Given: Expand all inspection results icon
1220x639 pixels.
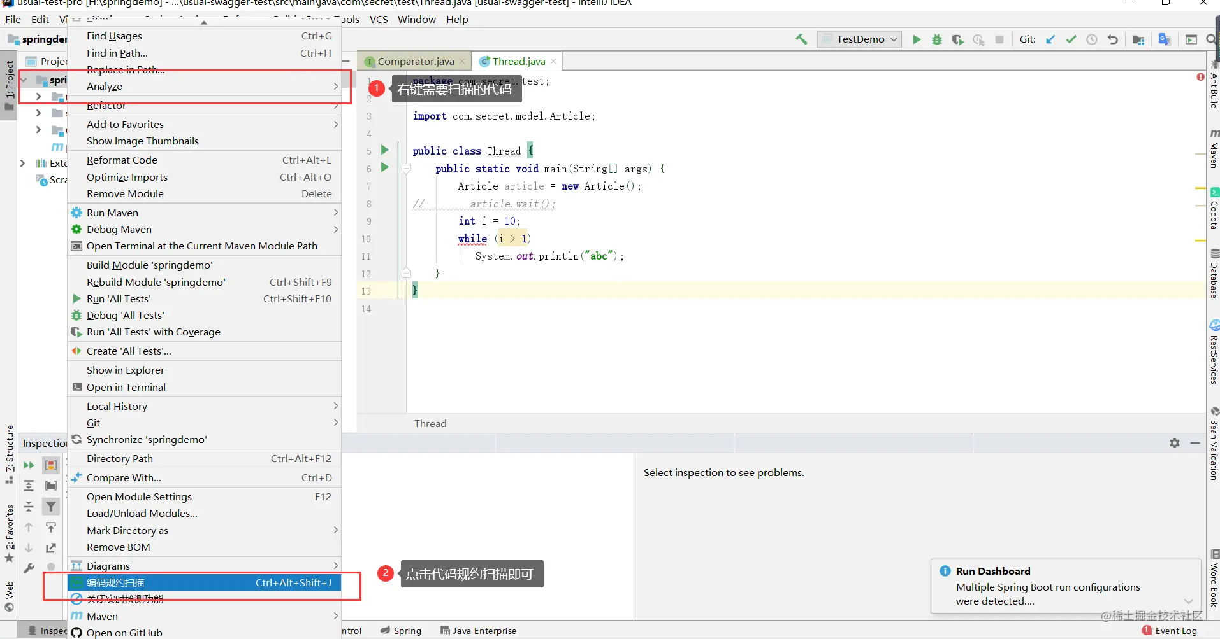Looking at the screenshot, I should coord(29,486).
